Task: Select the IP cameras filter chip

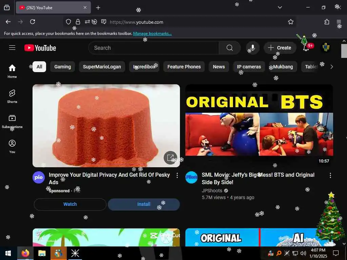Action: (x=249, y=67)
